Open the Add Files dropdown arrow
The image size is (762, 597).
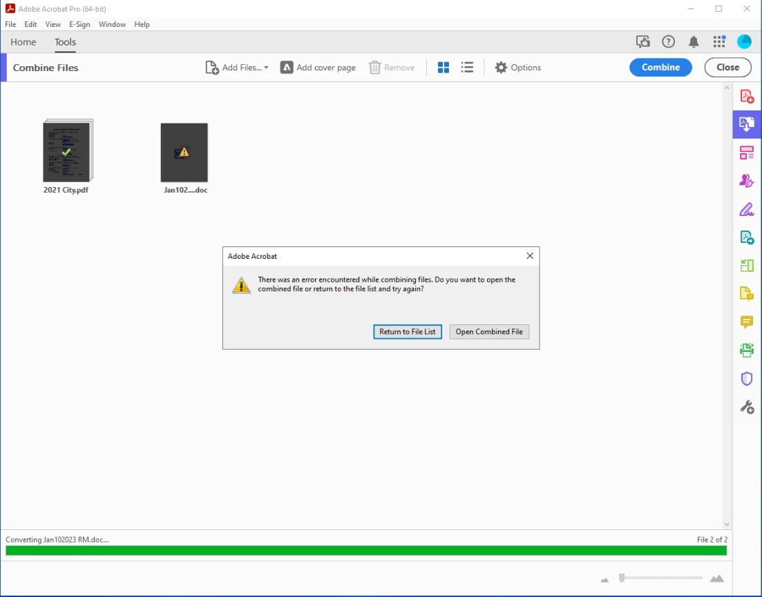point(266,68)
